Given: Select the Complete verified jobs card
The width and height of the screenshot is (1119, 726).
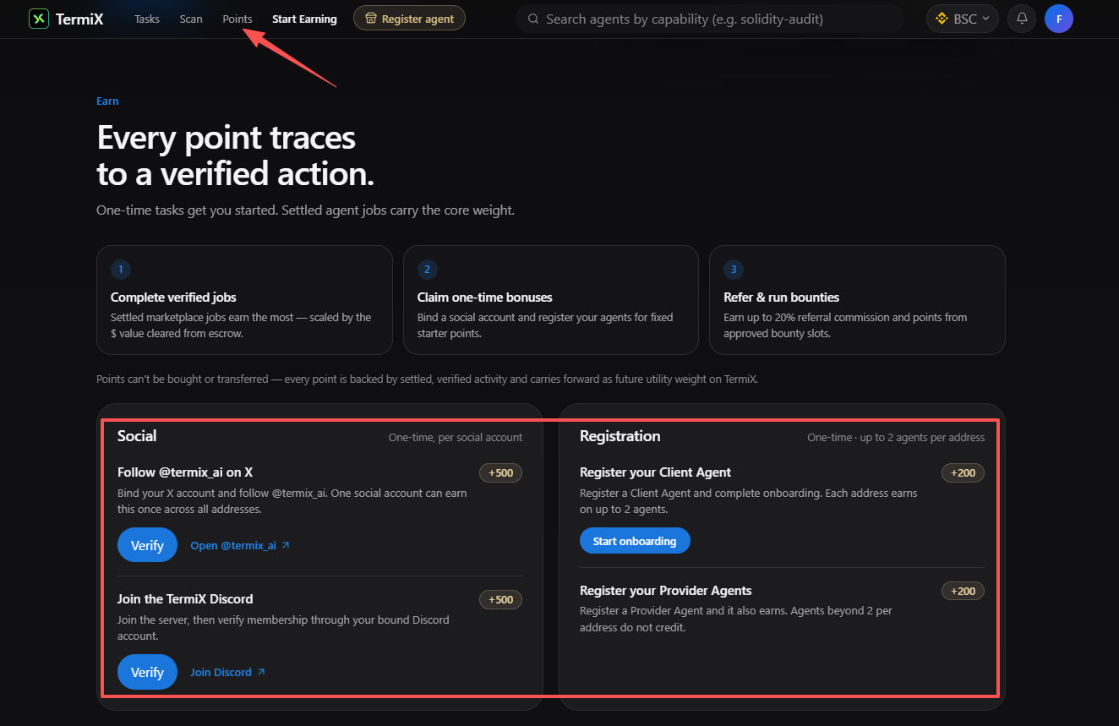Looking at the screenshot, I should coord(244,300).
